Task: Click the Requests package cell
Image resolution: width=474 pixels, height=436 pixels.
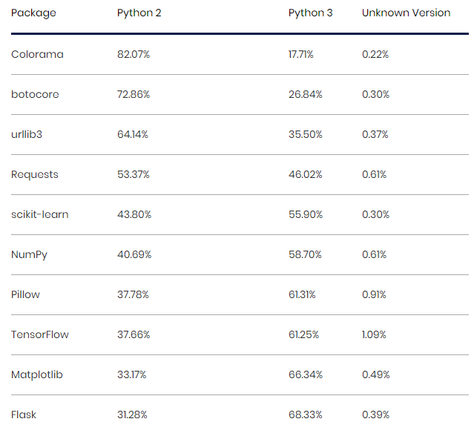Action: pos(35,174)
